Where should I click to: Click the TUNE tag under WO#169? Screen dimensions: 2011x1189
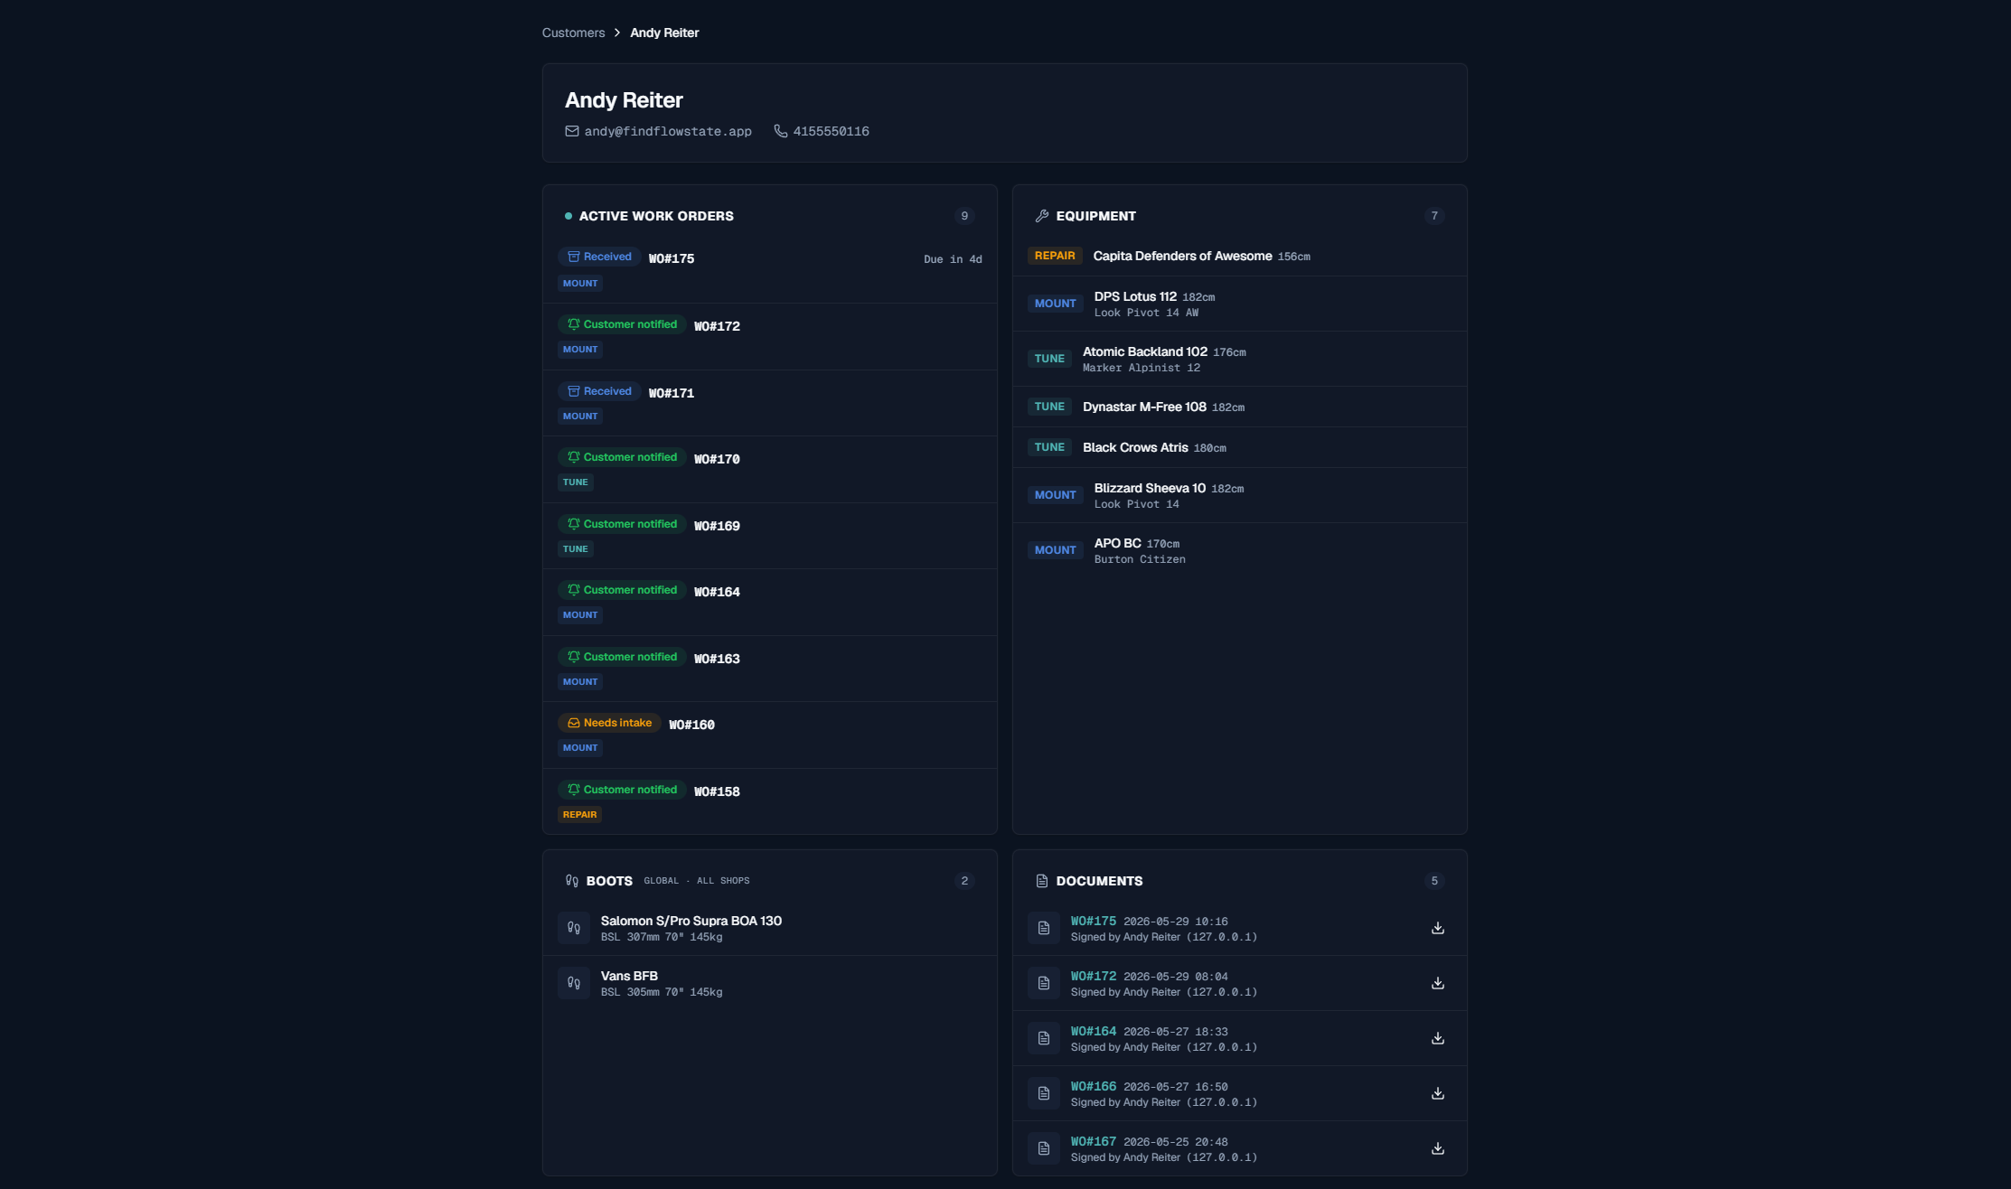click(575, 549)
